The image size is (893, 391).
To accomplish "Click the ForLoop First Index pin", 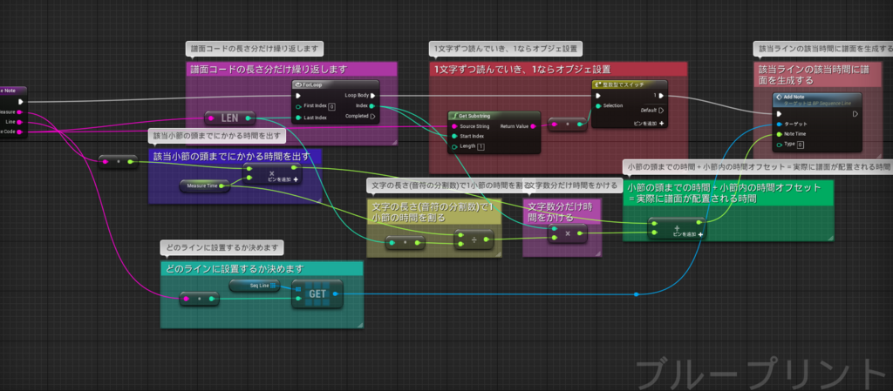I will click(x=297, y=106).
